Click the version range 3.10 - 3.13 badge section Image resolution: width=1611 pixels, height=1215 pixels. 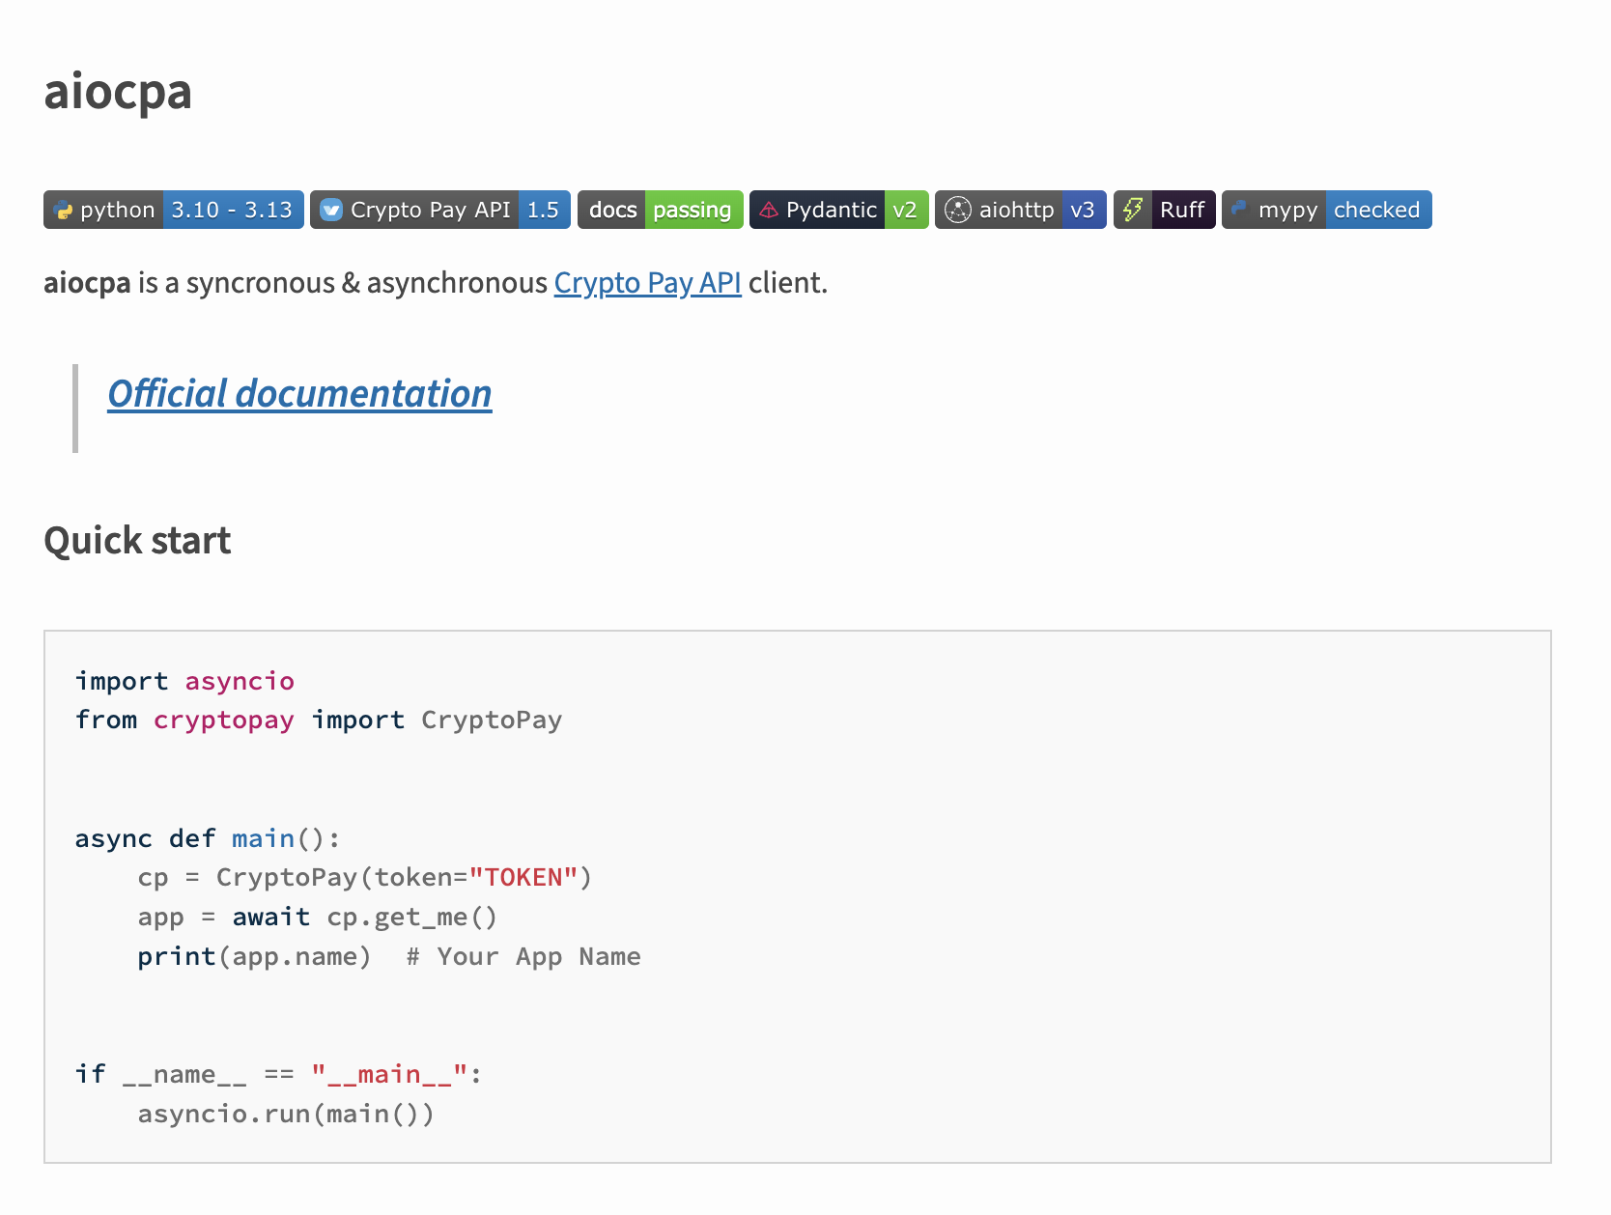(x=232, y=210)
